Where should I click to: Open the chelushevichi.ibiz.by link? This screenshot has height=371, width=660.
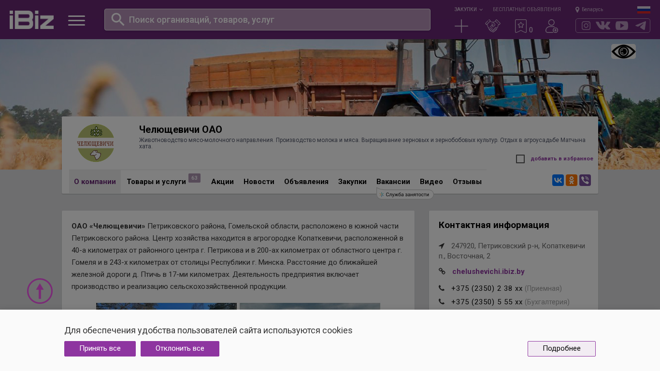pyautogui.click(x=488, y=271)
